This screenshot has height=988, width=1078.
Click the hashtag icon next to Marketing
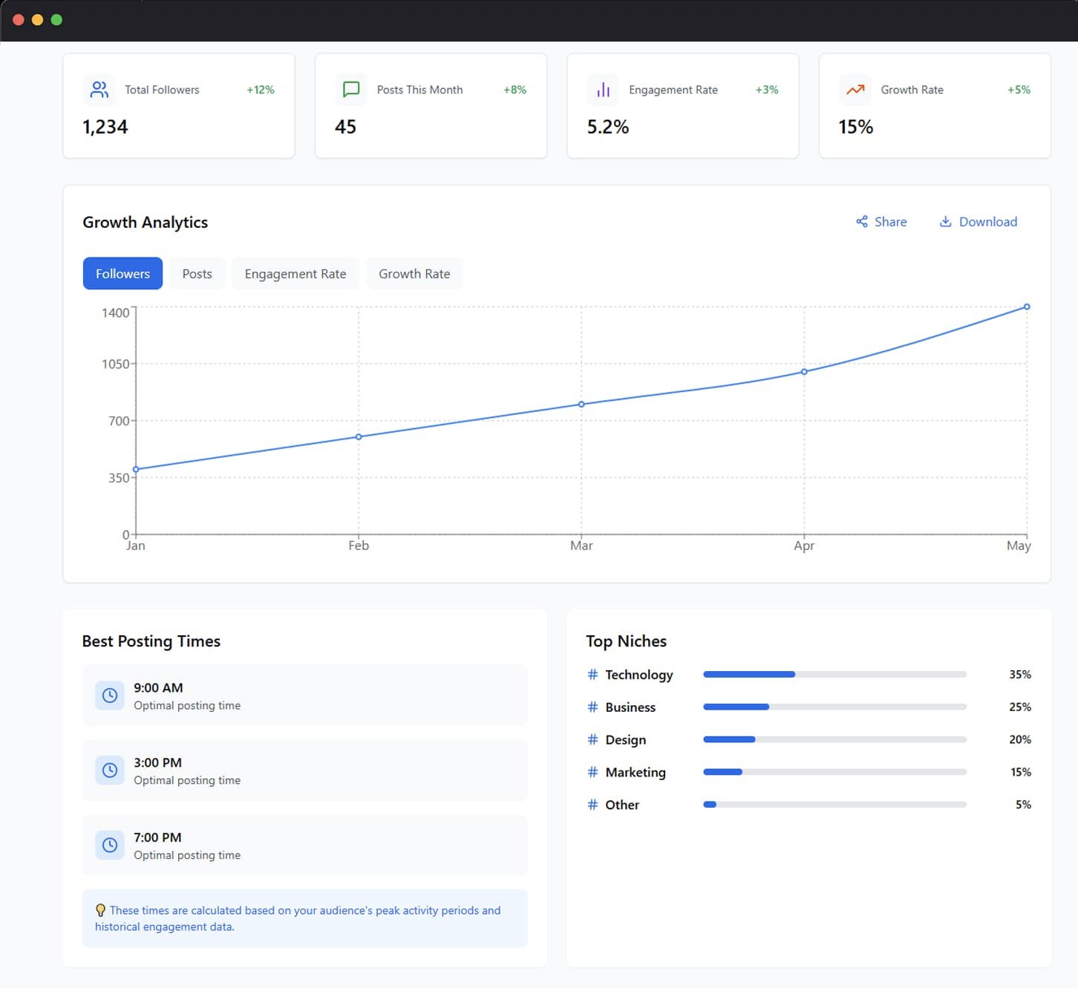(592, 772)
